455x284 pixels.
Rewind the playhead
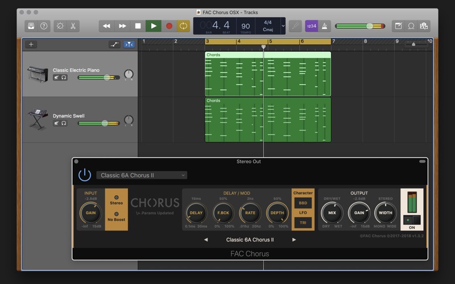coord(106,26)
